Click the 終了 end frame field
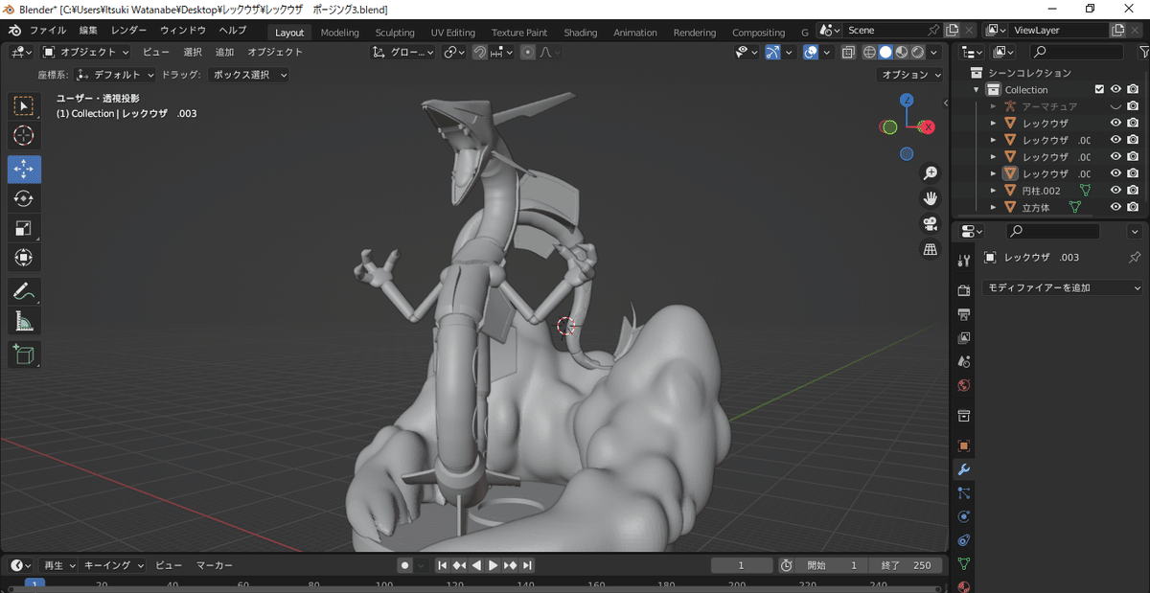The width and height of the screenshot is (1150, 593). click(906, 565)
